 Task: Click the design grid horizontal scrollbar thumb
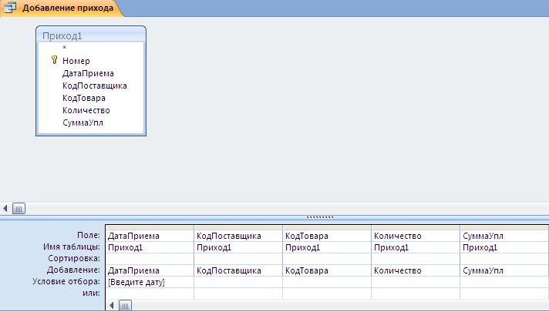click(125, 305)
